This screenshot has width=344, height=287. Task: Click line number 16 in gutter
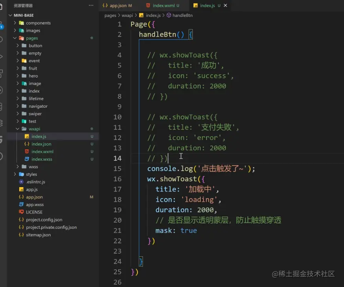(x=117, y=179)
